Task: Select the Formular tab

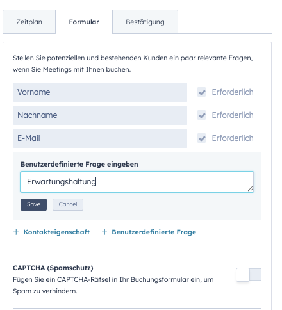Action: pos(84,22)
